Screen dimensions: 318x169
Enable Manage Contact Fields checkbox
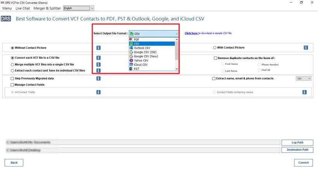pyautogui.click(x=12, y=85)
